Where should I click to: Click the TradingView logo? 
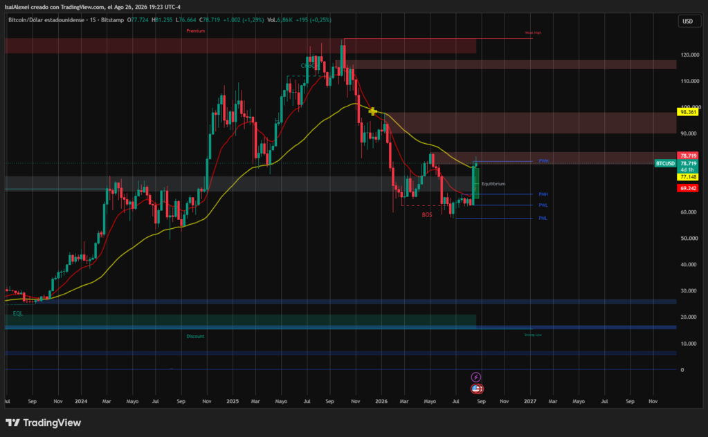[x=44, y=422]
